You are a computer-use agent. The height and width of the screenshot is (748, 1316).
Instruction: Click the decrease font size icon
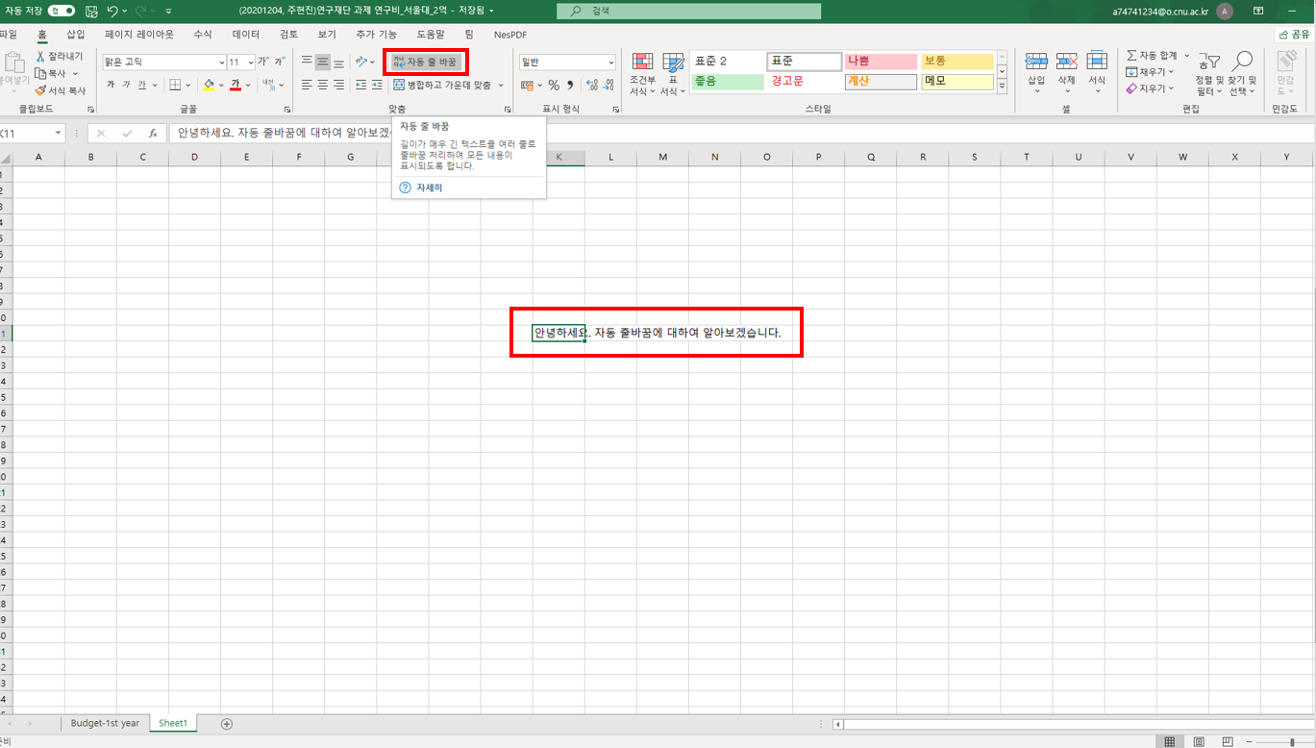279,62
